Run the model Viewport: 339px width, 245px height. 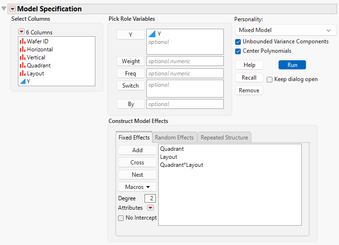[292, 65]
